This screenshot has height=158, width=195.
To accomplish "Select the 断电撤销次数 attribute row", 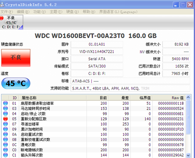I will coord(94,150).
